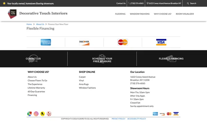
Task: Click 'Our Location' heading
Action: [x=137, y=72]
